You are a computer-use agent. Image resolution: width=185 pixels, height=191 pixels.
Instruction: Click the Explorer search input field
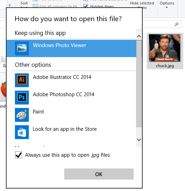point(162,24)
